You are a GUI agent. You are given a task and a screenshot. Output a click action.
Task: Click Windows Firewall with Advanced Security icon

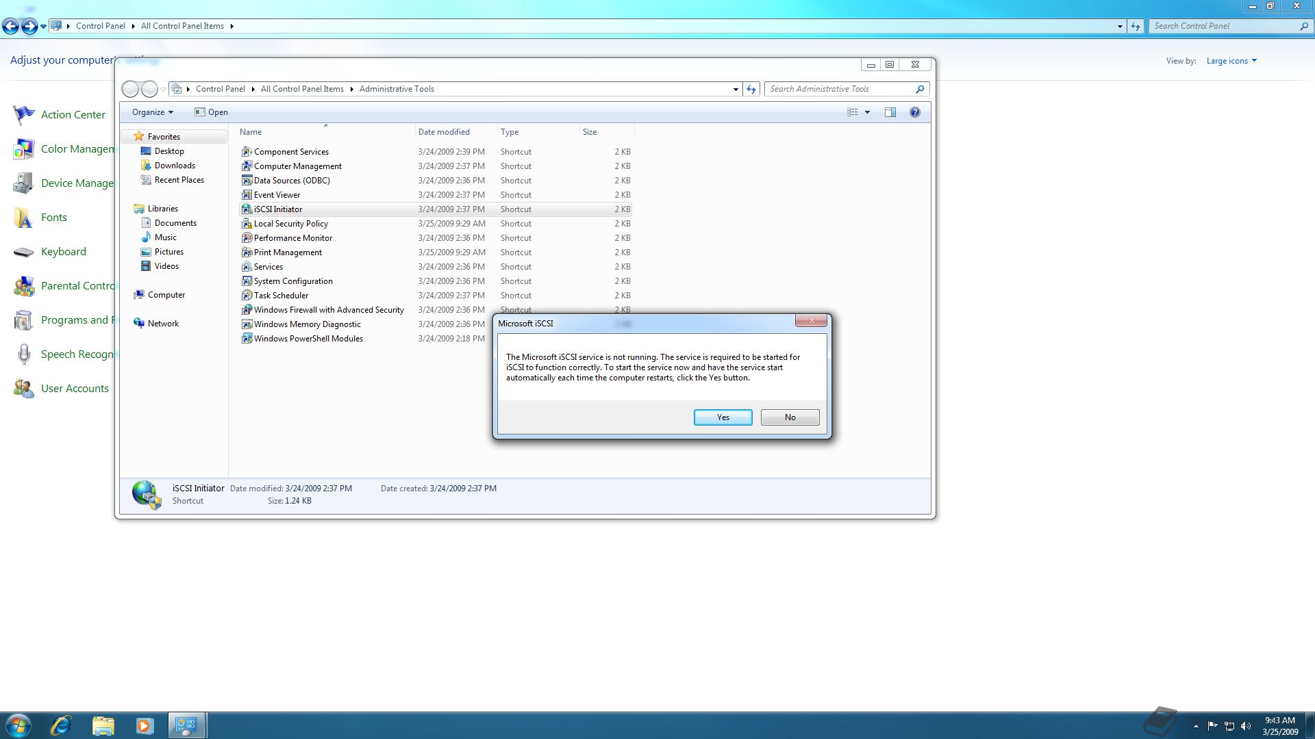pyautogui.click(x=247, y=309)
